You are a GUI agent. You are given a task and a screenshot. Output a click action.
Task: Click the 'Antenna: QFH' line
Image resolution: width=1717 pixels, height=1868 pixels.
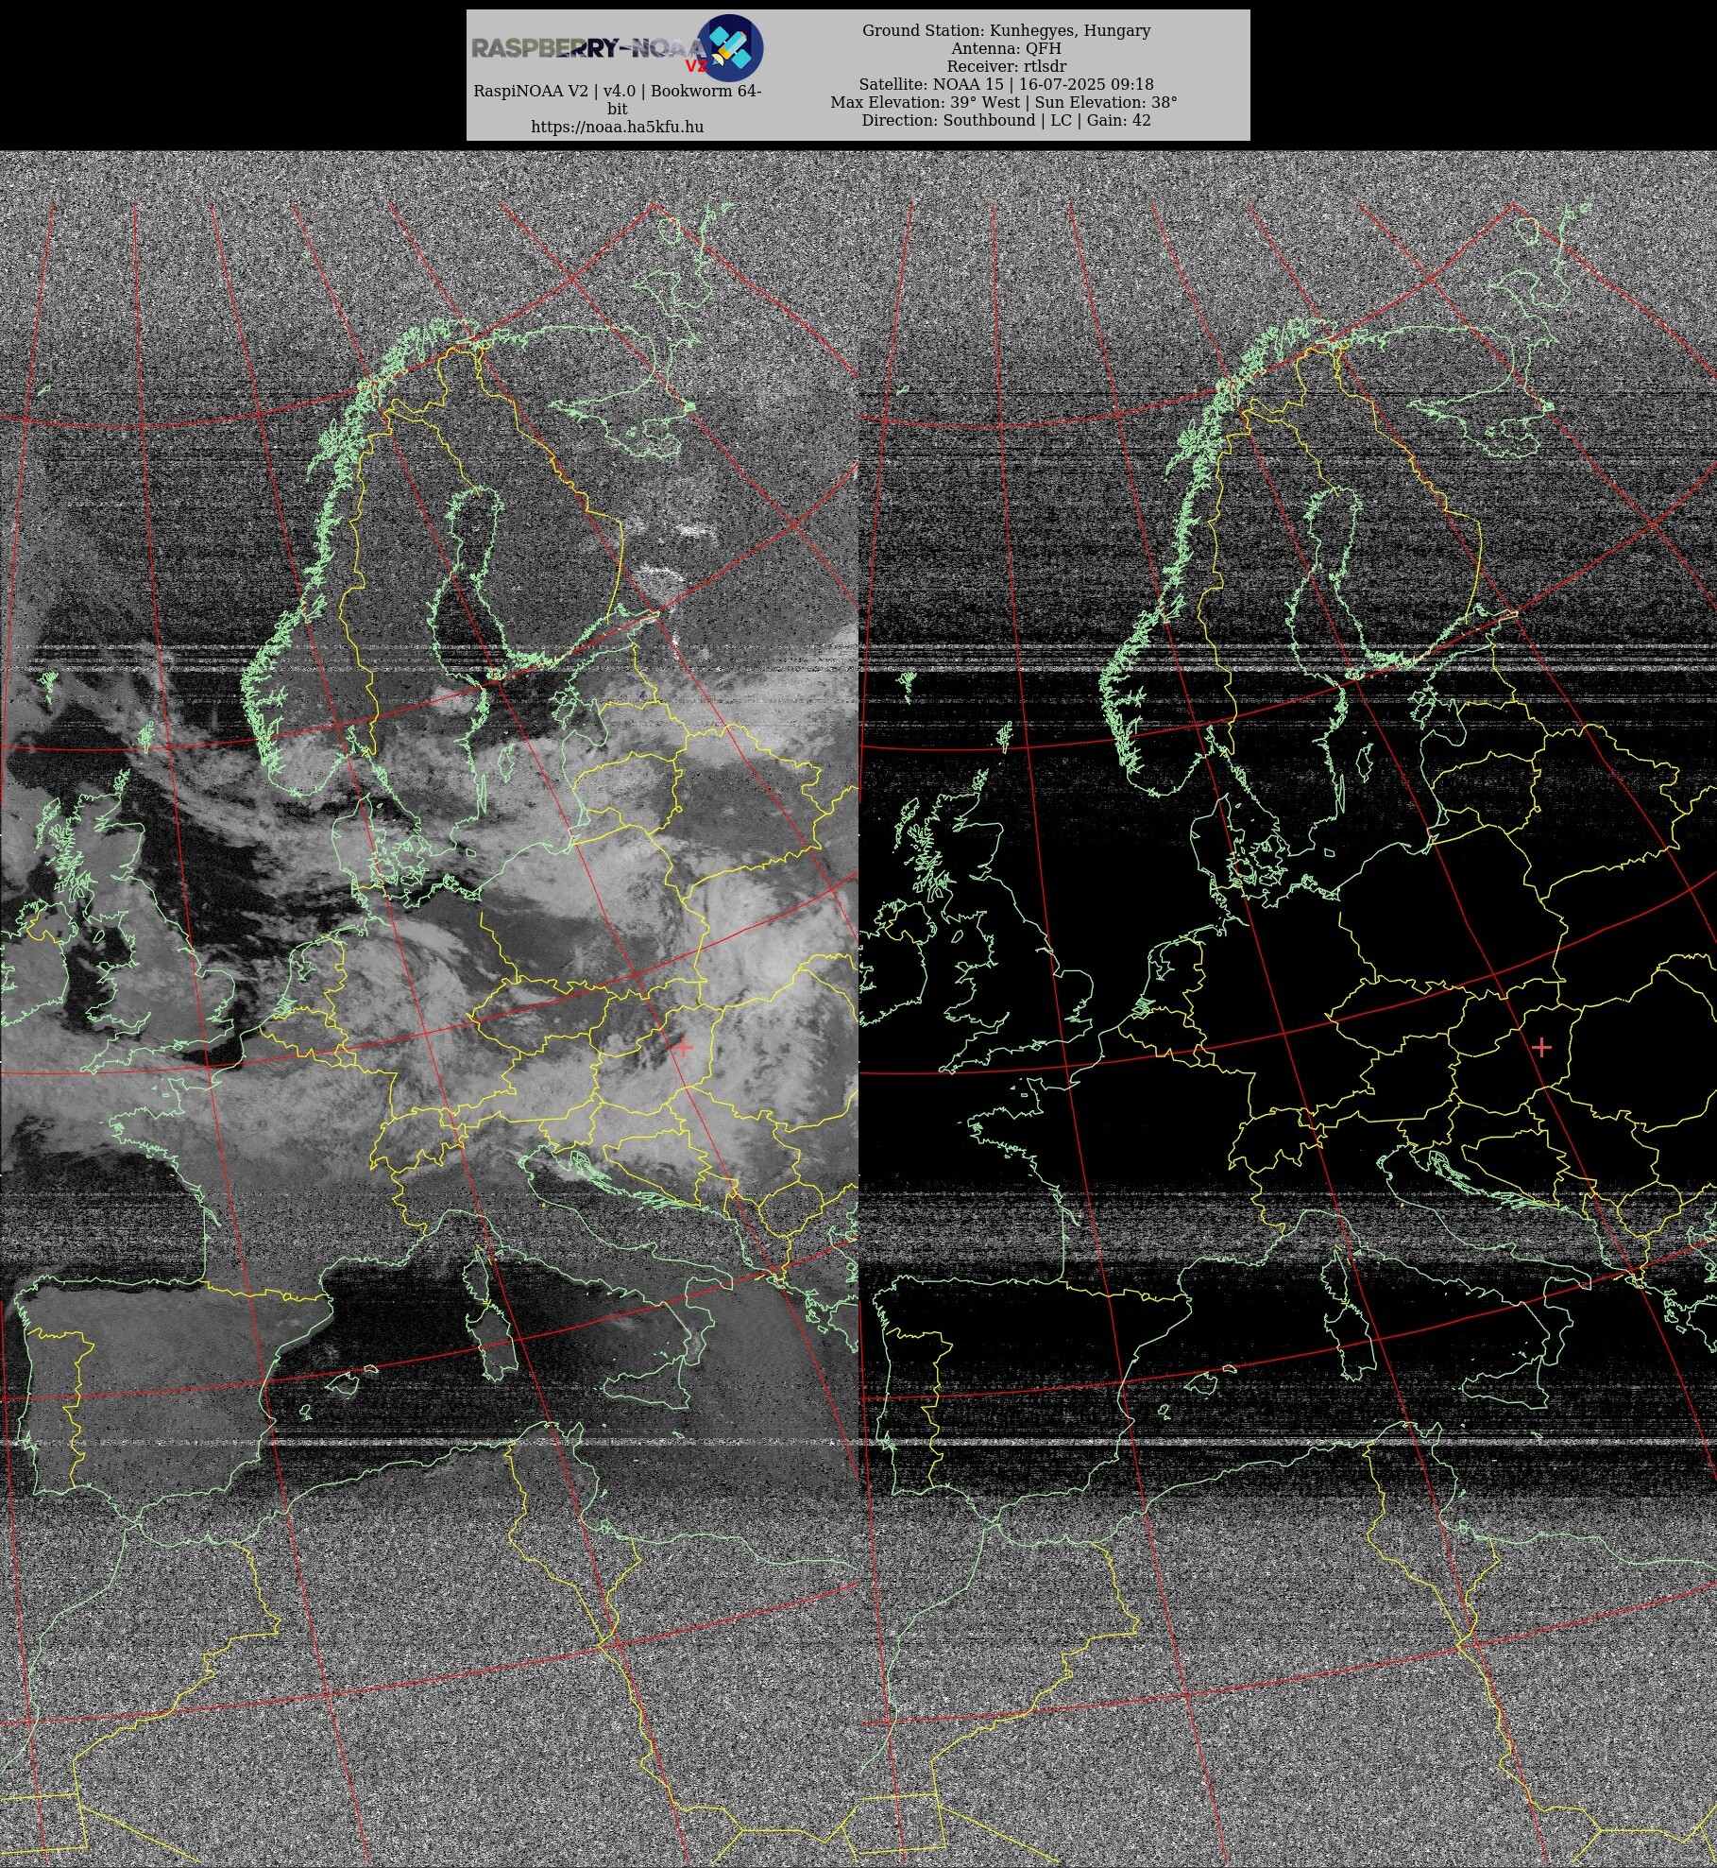click(x=1006, y=48)
